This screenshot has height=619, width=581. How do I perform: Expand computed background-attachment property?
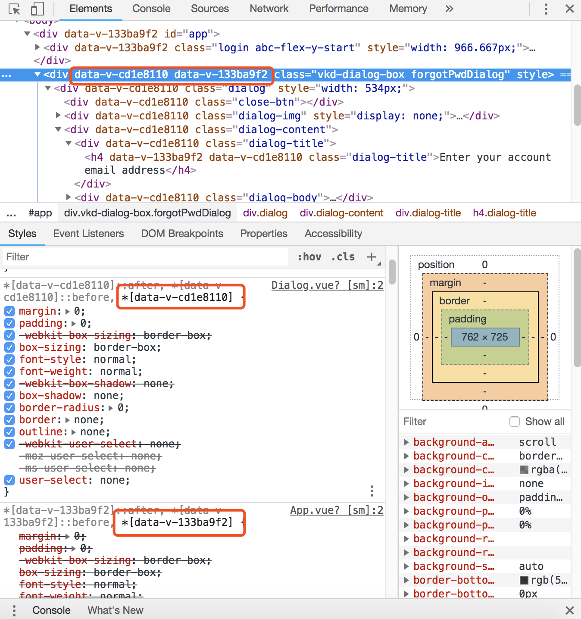[x=406, y=442]
